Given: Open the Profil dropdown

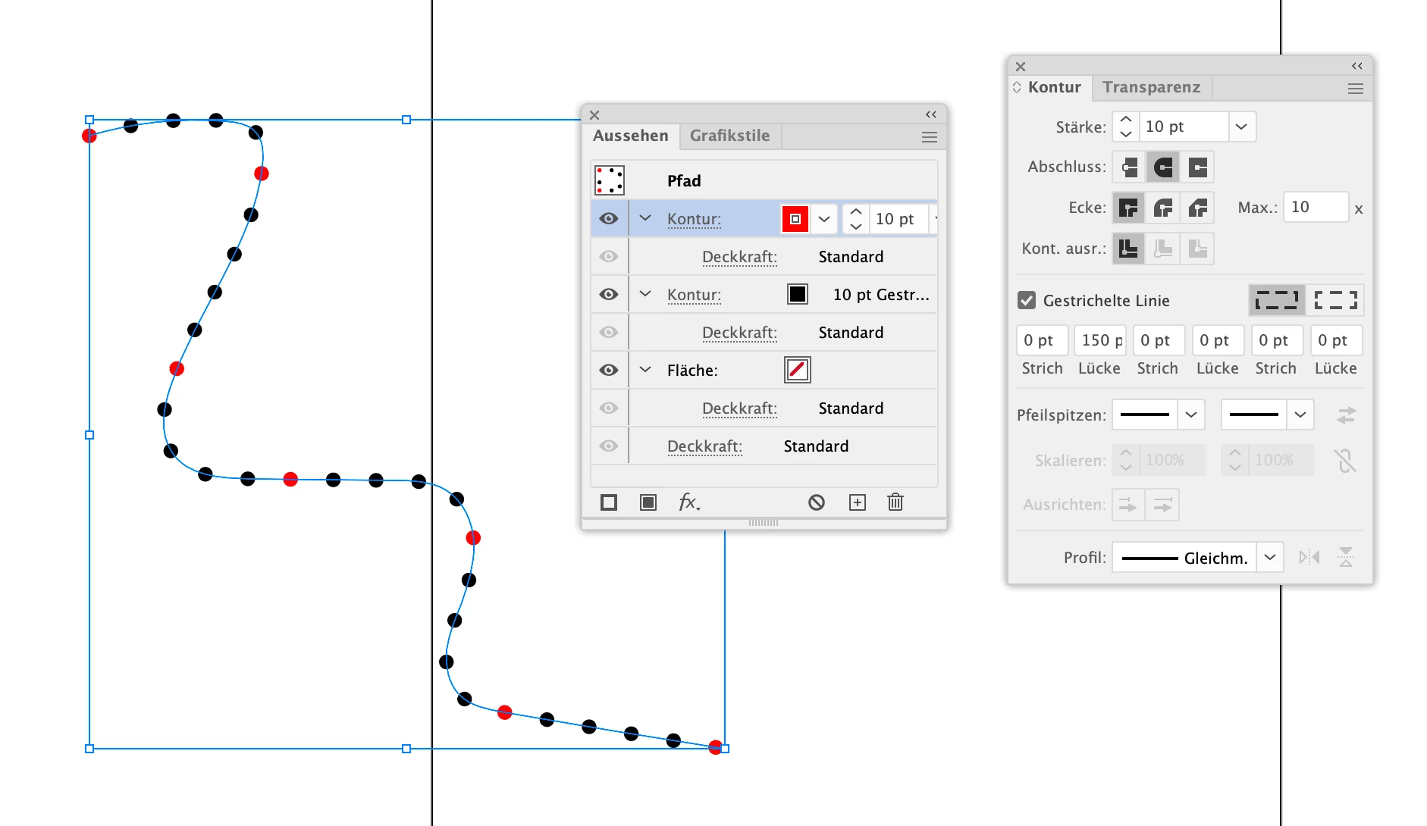Looking at the screenshot, I should tap(1270, 558).
